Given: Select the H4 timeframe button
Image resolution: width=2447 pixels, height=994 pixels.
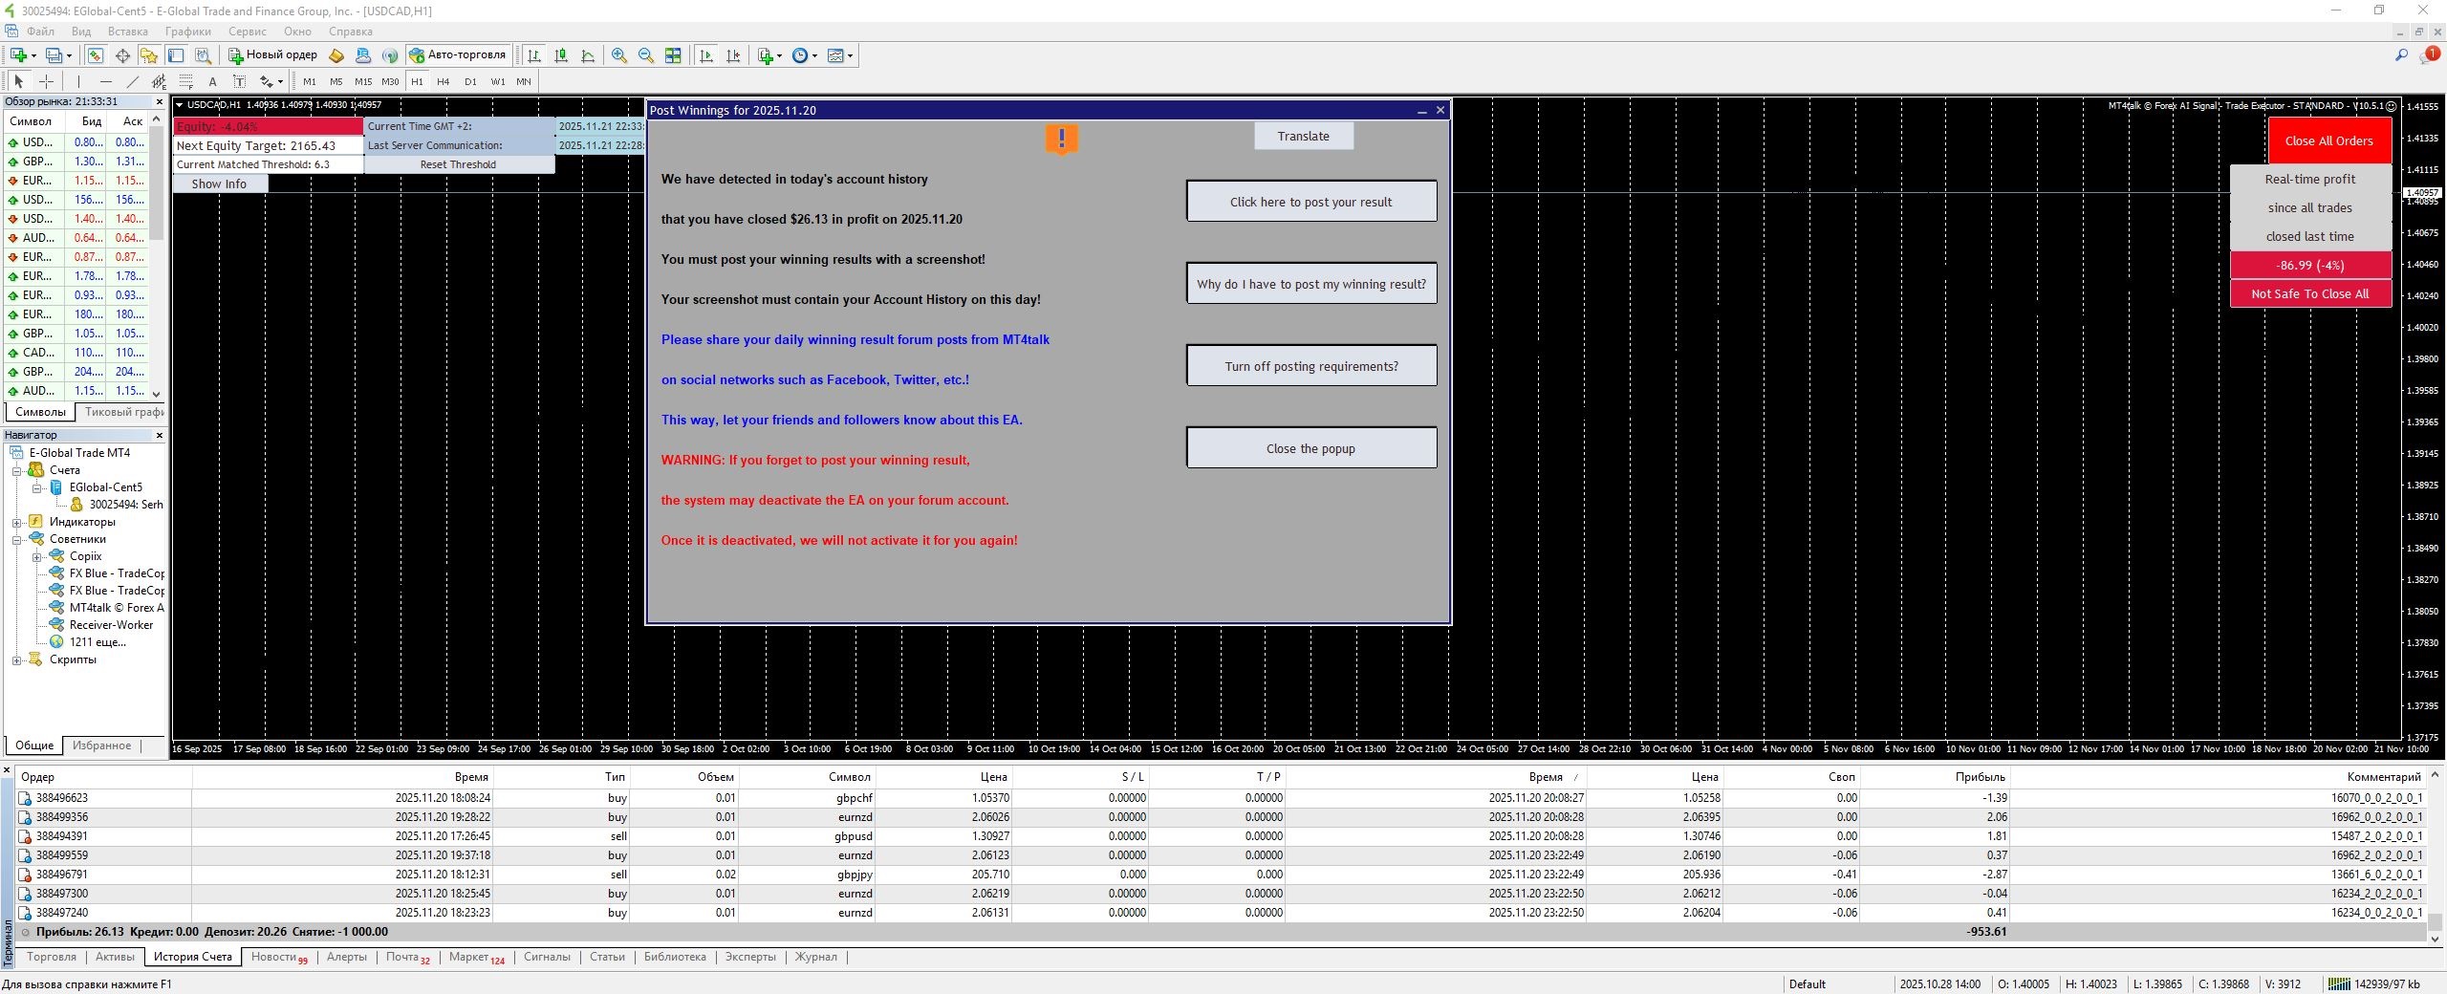Looking at the screenshot, I should point(443,81).
